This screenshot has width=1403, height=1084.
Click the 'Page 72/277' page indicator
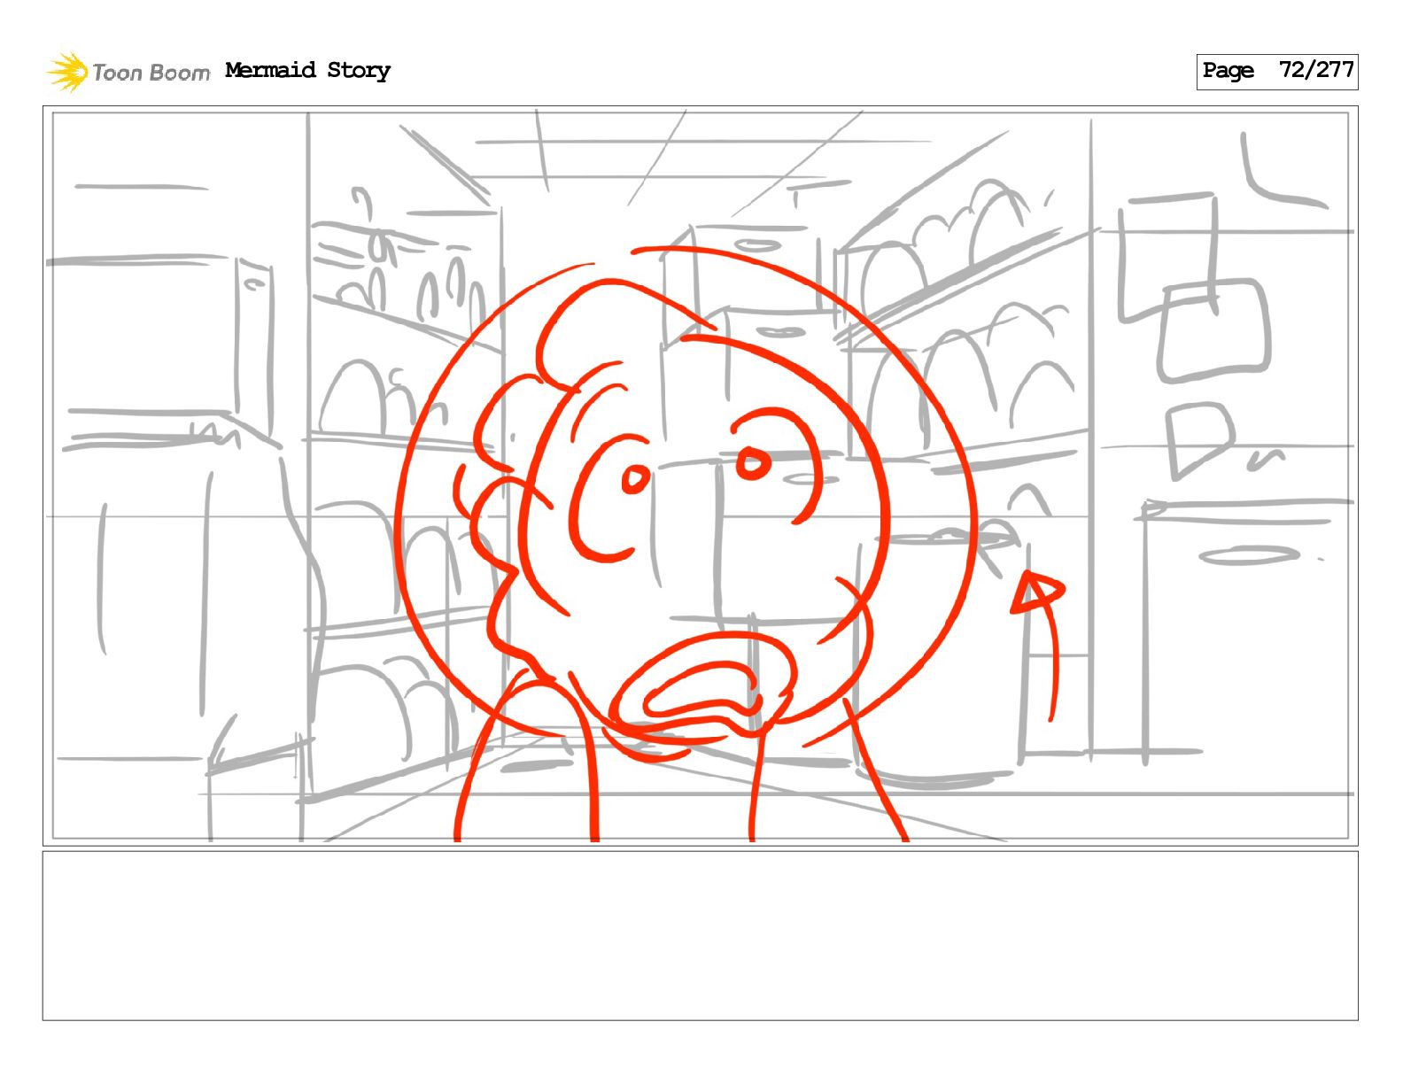coord(1277,71)
